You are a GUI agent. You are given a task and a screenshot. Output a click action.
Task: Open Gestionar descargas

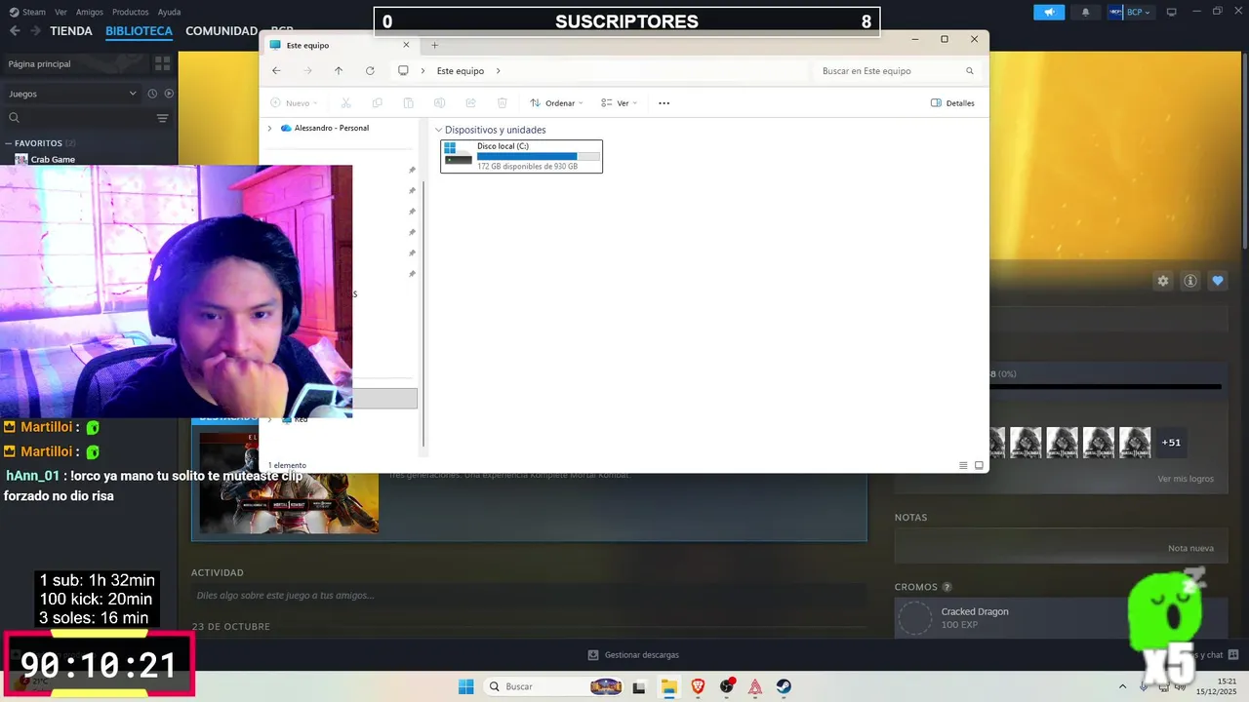pyautogui.click(x=633, y=655)
